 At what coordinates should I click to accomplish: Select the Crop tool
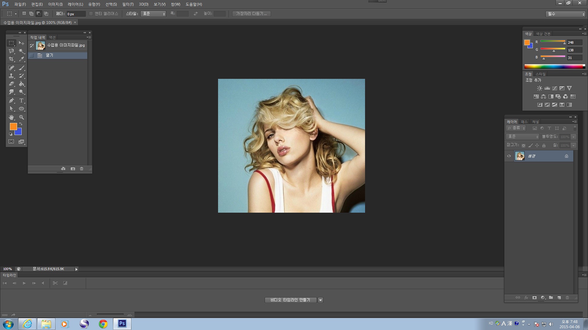coord(11,59)
